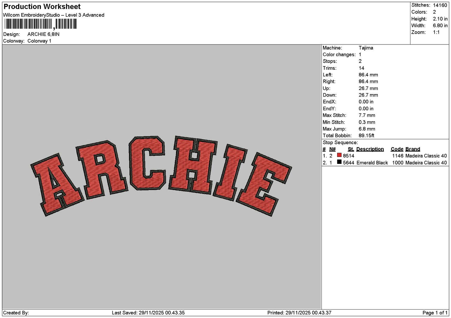This screenshot has width=451, height=318.
Task: Click the "Stops:" label
Action: click(x=330, y=61)
